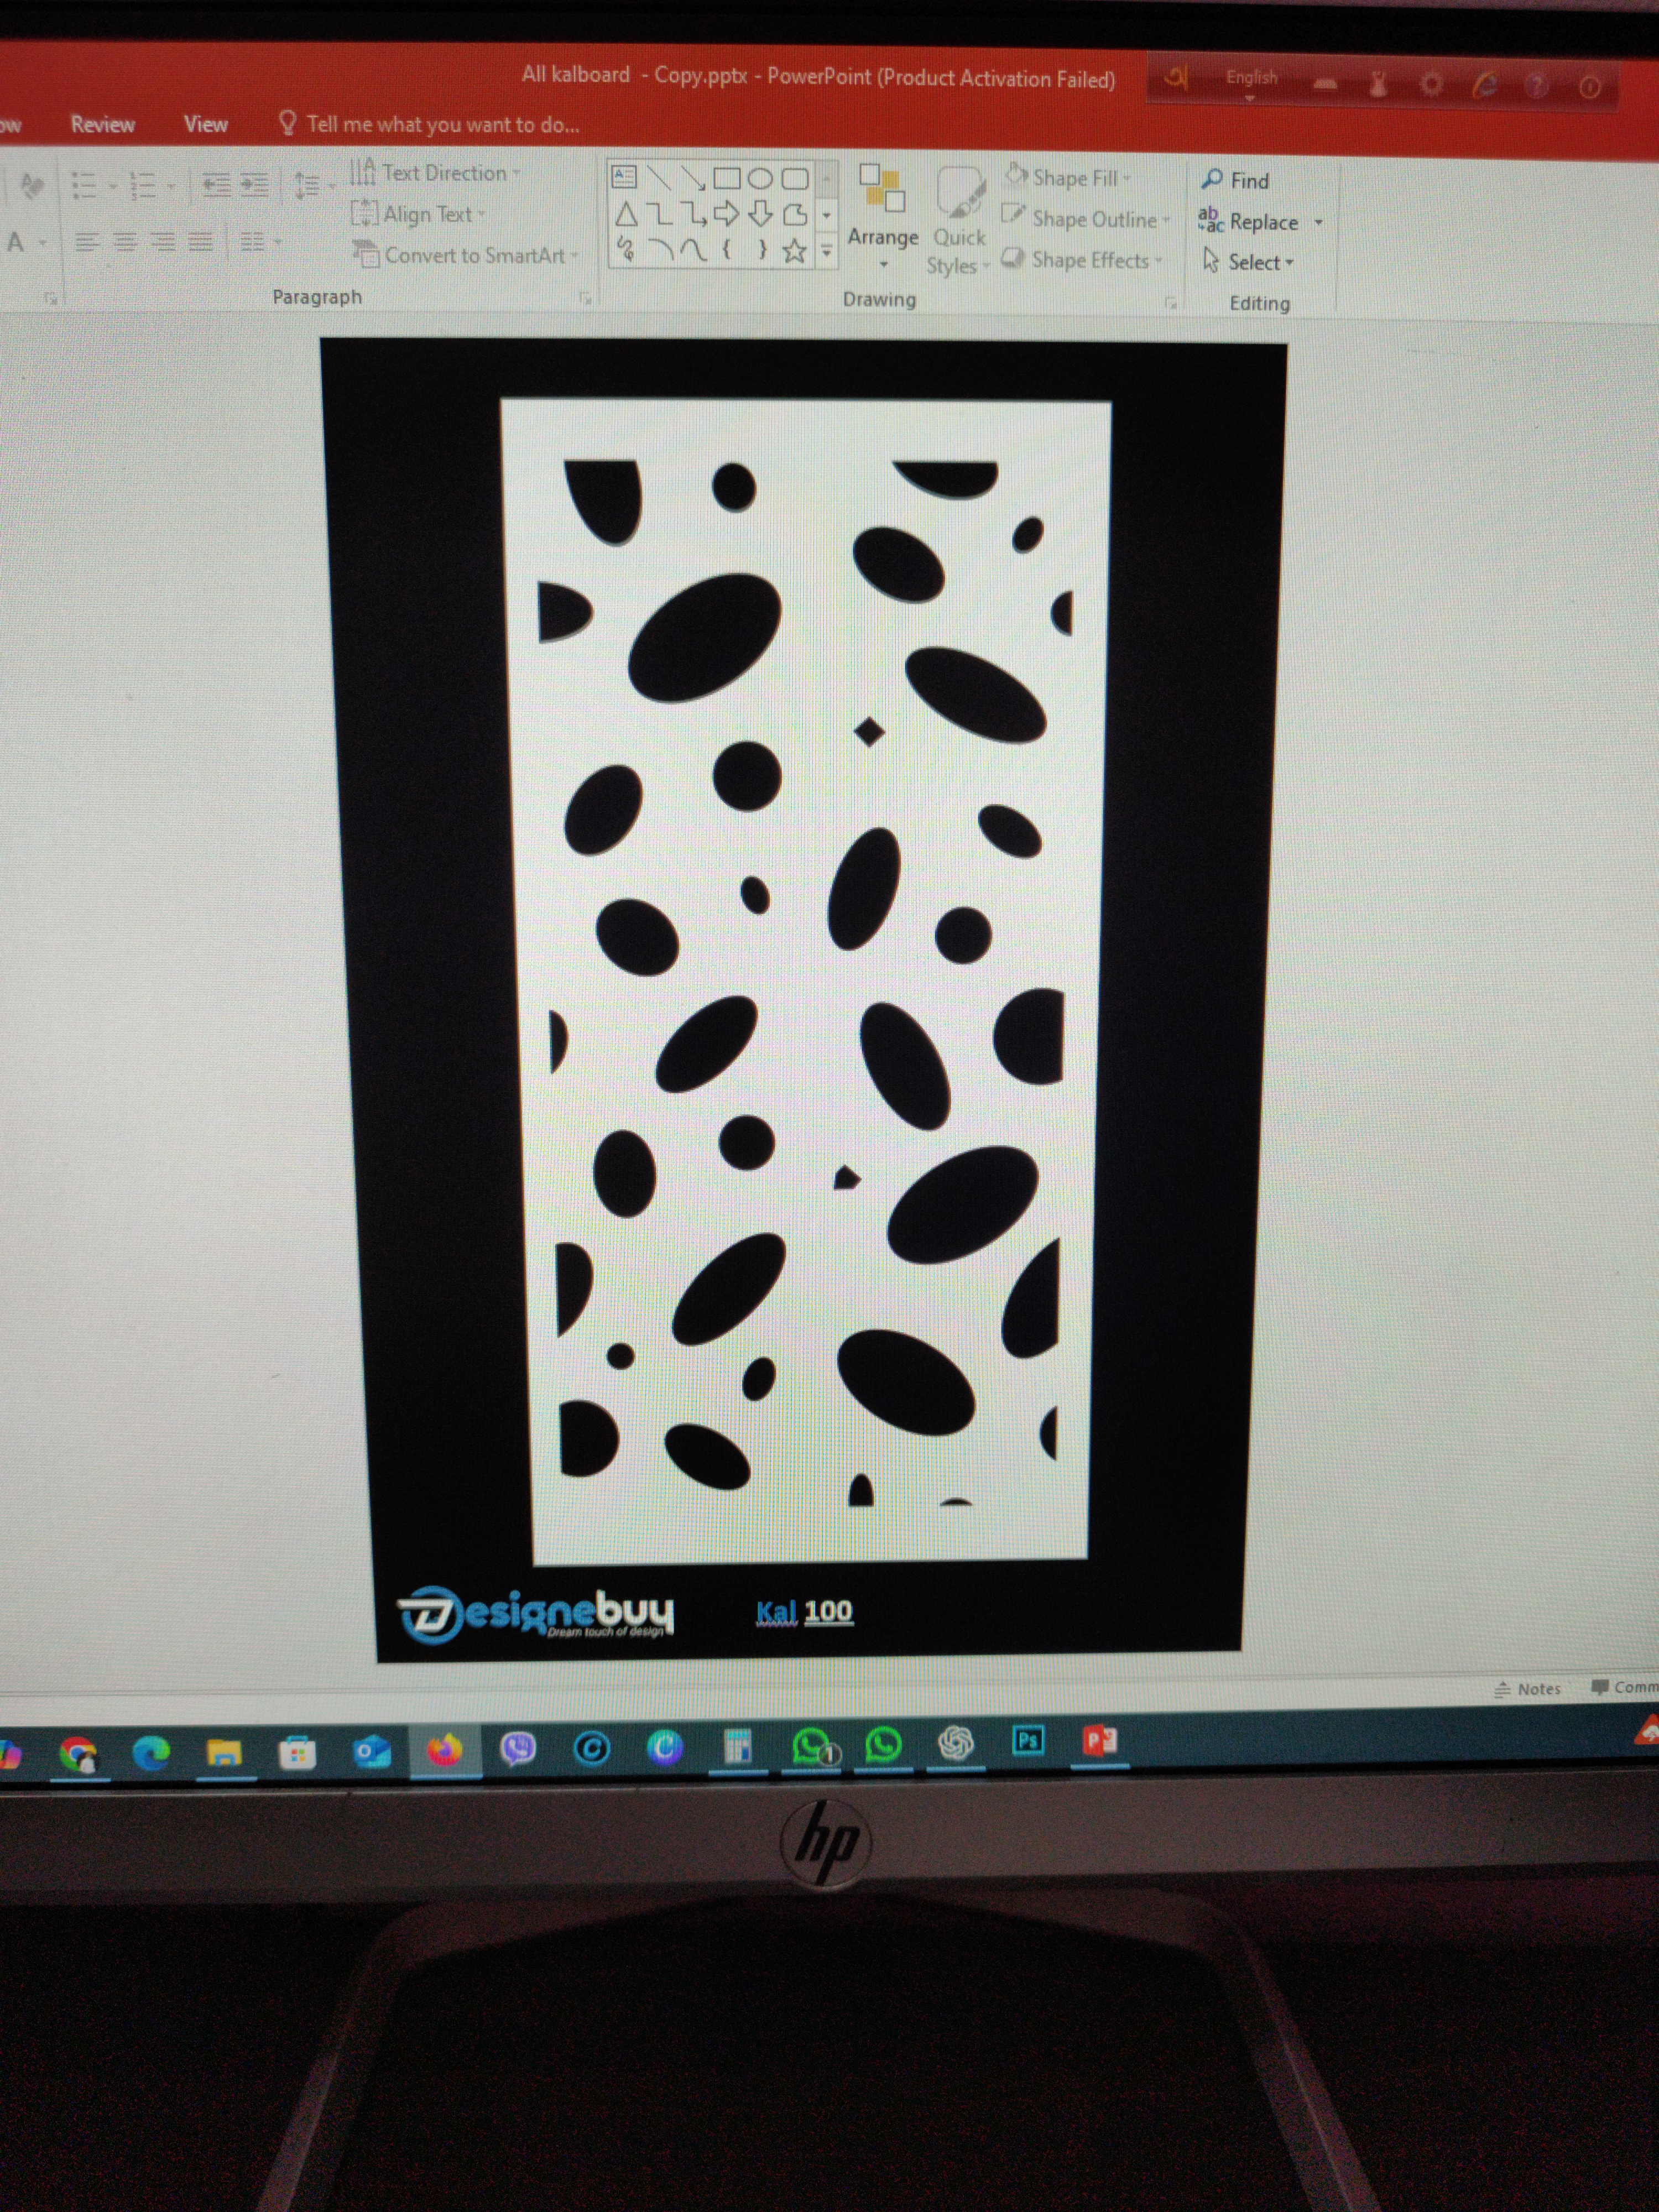This screenshot has height=2212, width=1659.
Task: Open Viber from the taskbar
Action: click(518, 1748)
